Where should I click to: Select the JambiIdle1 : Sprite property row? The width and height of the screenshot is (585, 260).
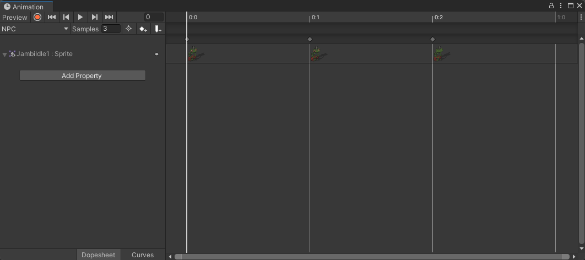pyautogui.click(x=83, y=54)
